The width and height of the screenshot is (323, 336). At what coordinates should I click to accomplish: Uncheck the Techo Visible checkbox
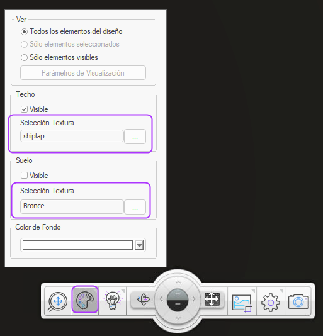click(24, 109)
